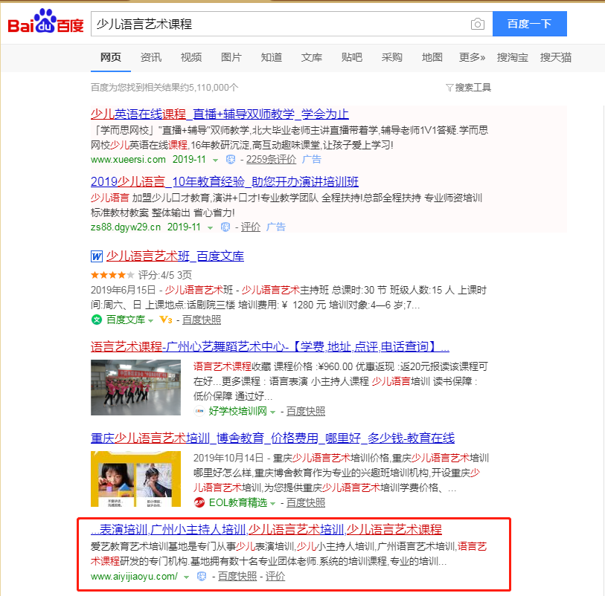This screenshot has width=605, height=596.
Task: Click 百度文库 source name
Action: tap(126, 320)
